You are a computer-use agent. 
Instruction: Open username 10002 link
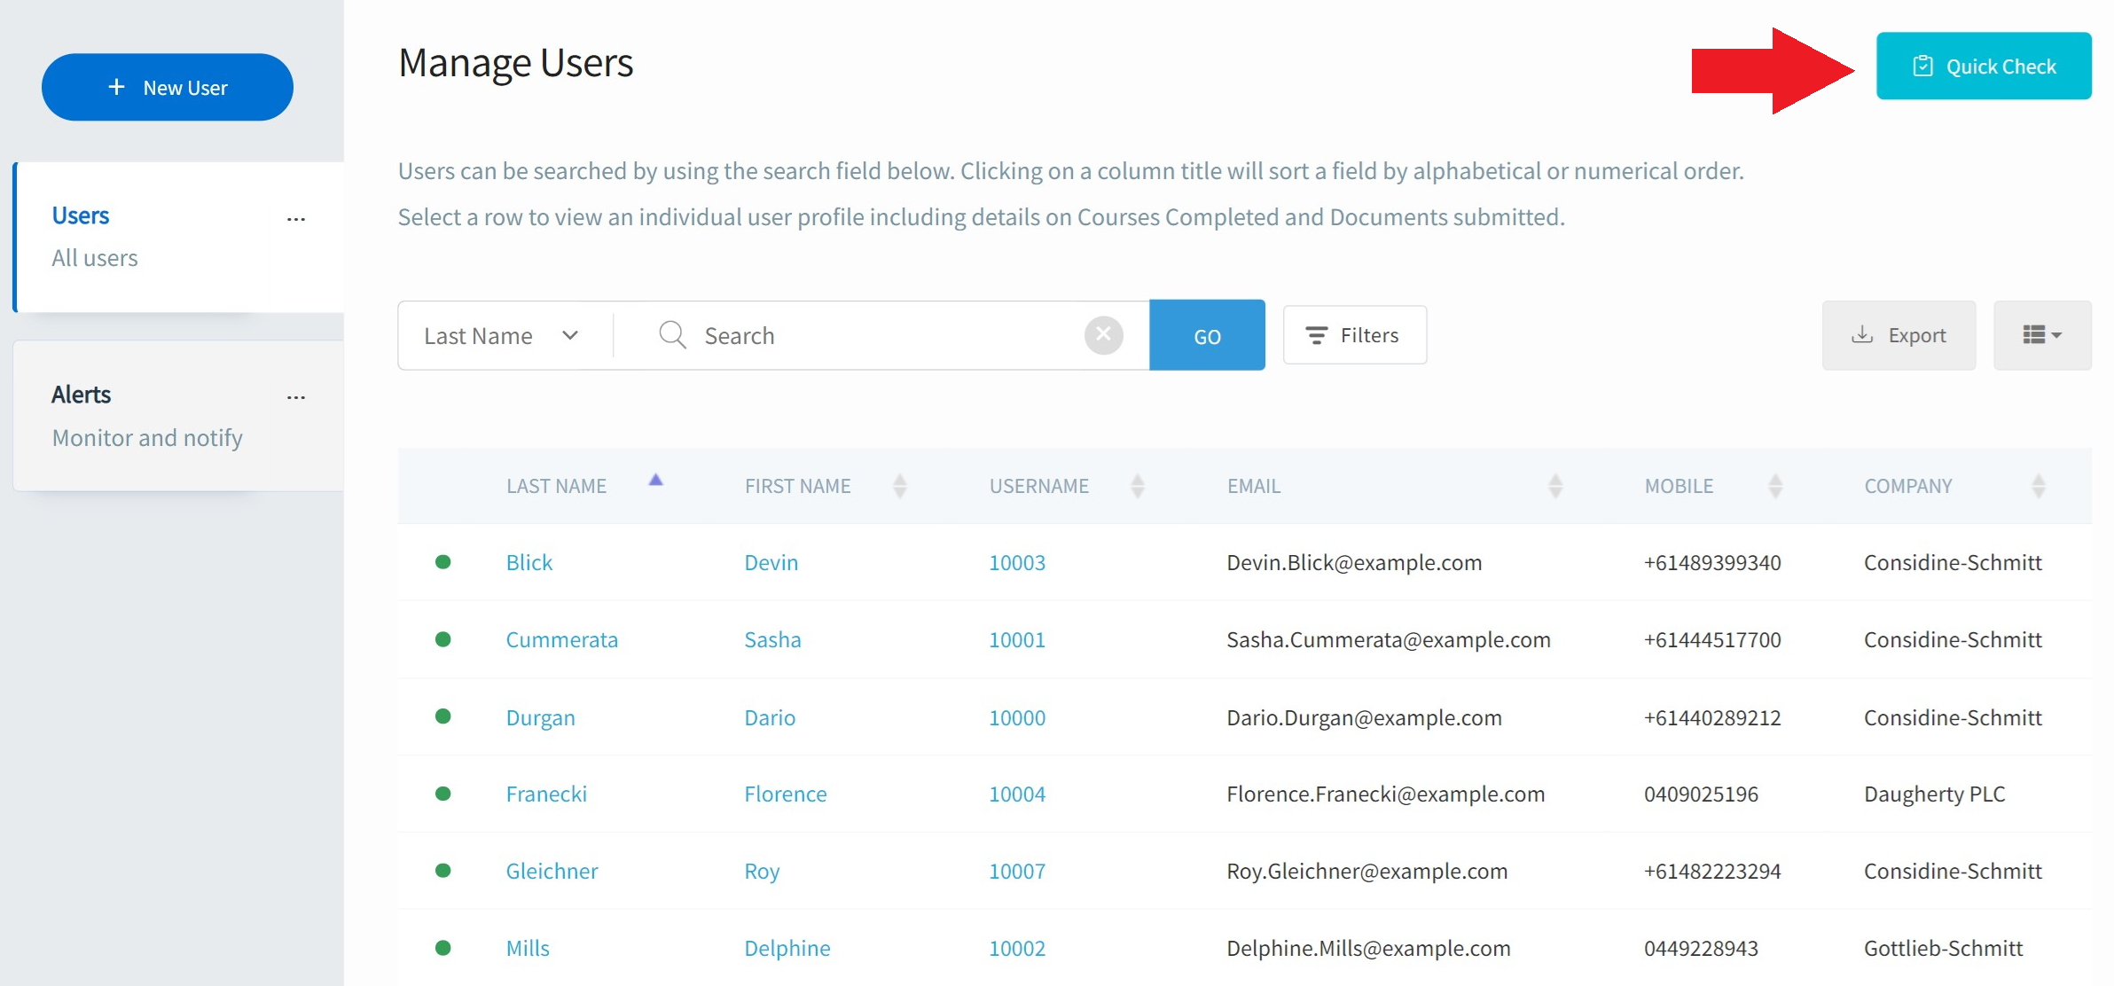pos(1017,949)
